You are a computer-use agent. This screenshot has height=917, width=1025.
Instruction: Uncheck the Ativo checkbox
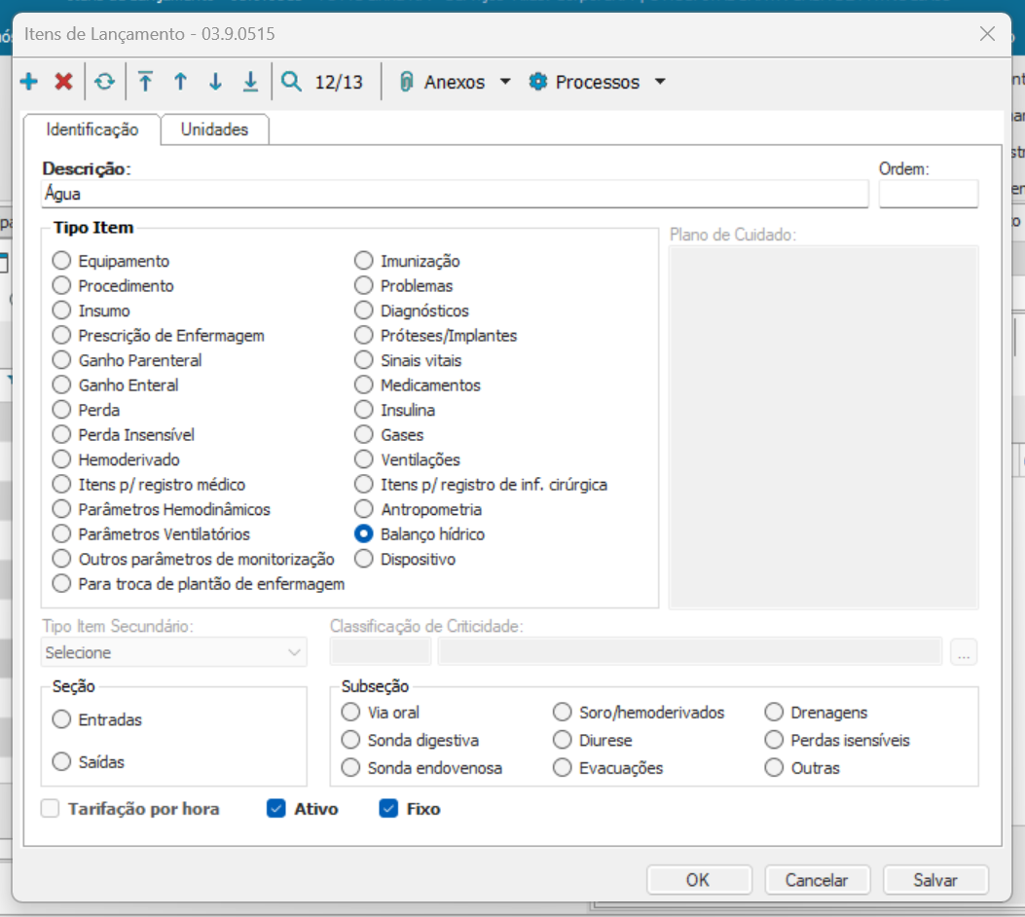(x=275, y=809)
